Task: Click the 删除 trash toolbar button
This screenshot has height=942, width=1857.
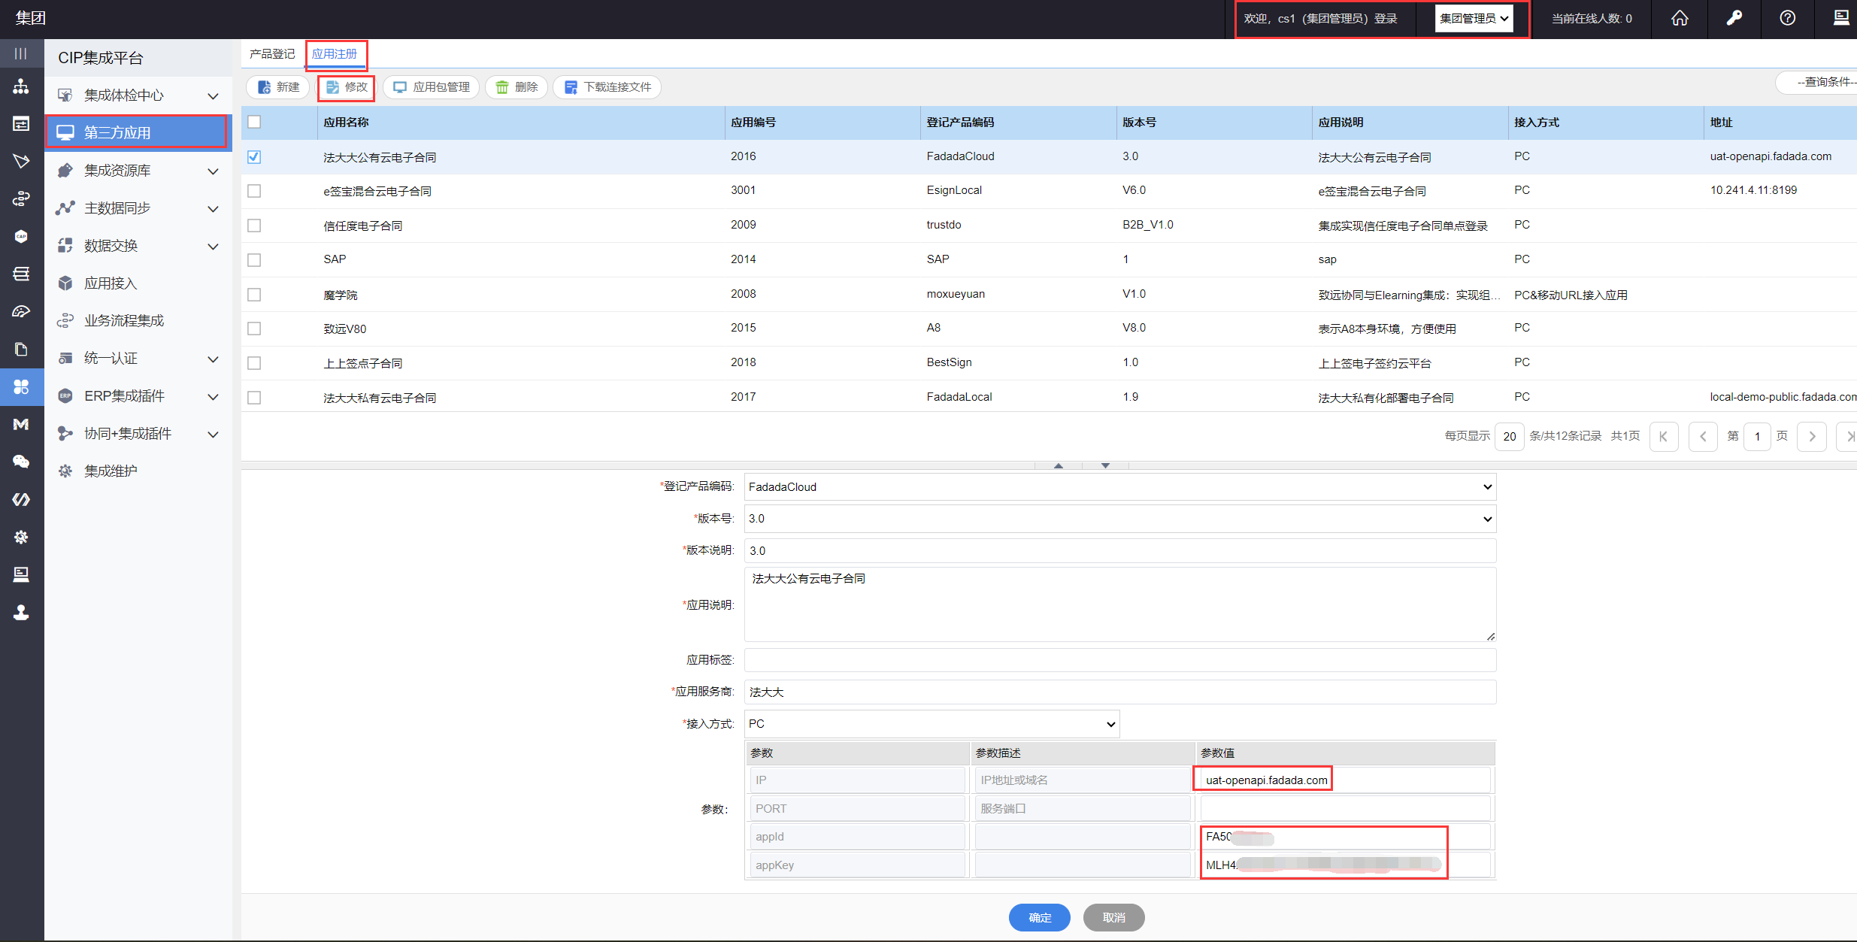Action: [517, 87]
